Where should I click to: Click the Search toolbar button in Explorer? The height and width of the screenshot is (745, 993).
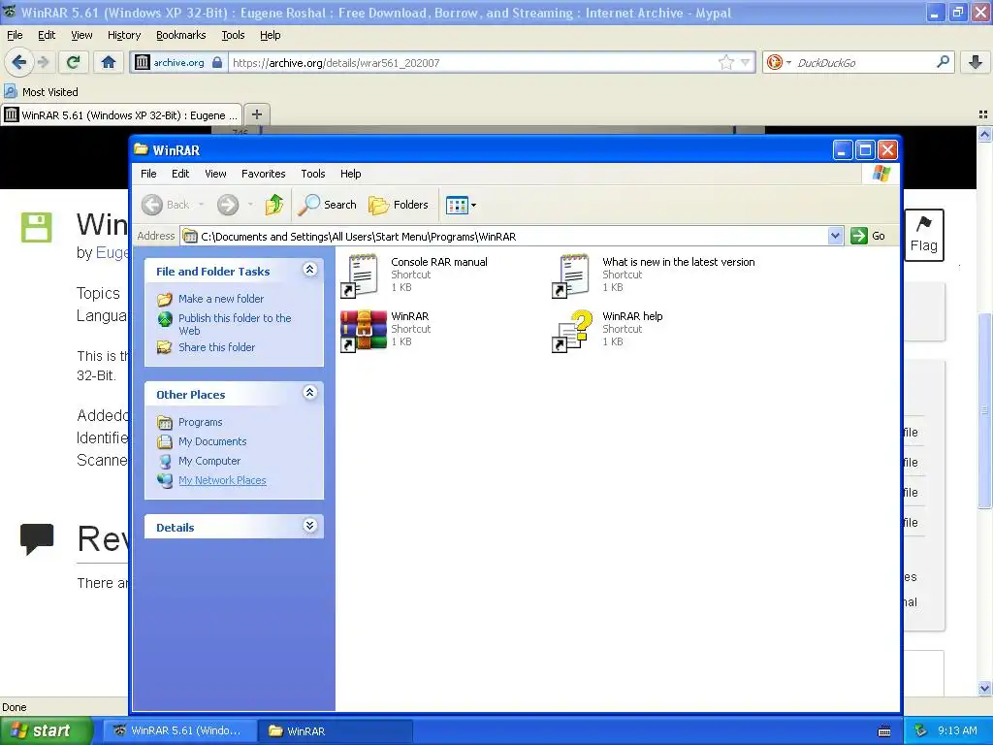point(327,205)
